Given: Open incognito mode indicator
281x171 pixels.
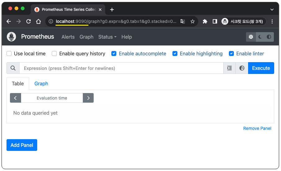Looking at the screenshot, I should pos(243,21).
